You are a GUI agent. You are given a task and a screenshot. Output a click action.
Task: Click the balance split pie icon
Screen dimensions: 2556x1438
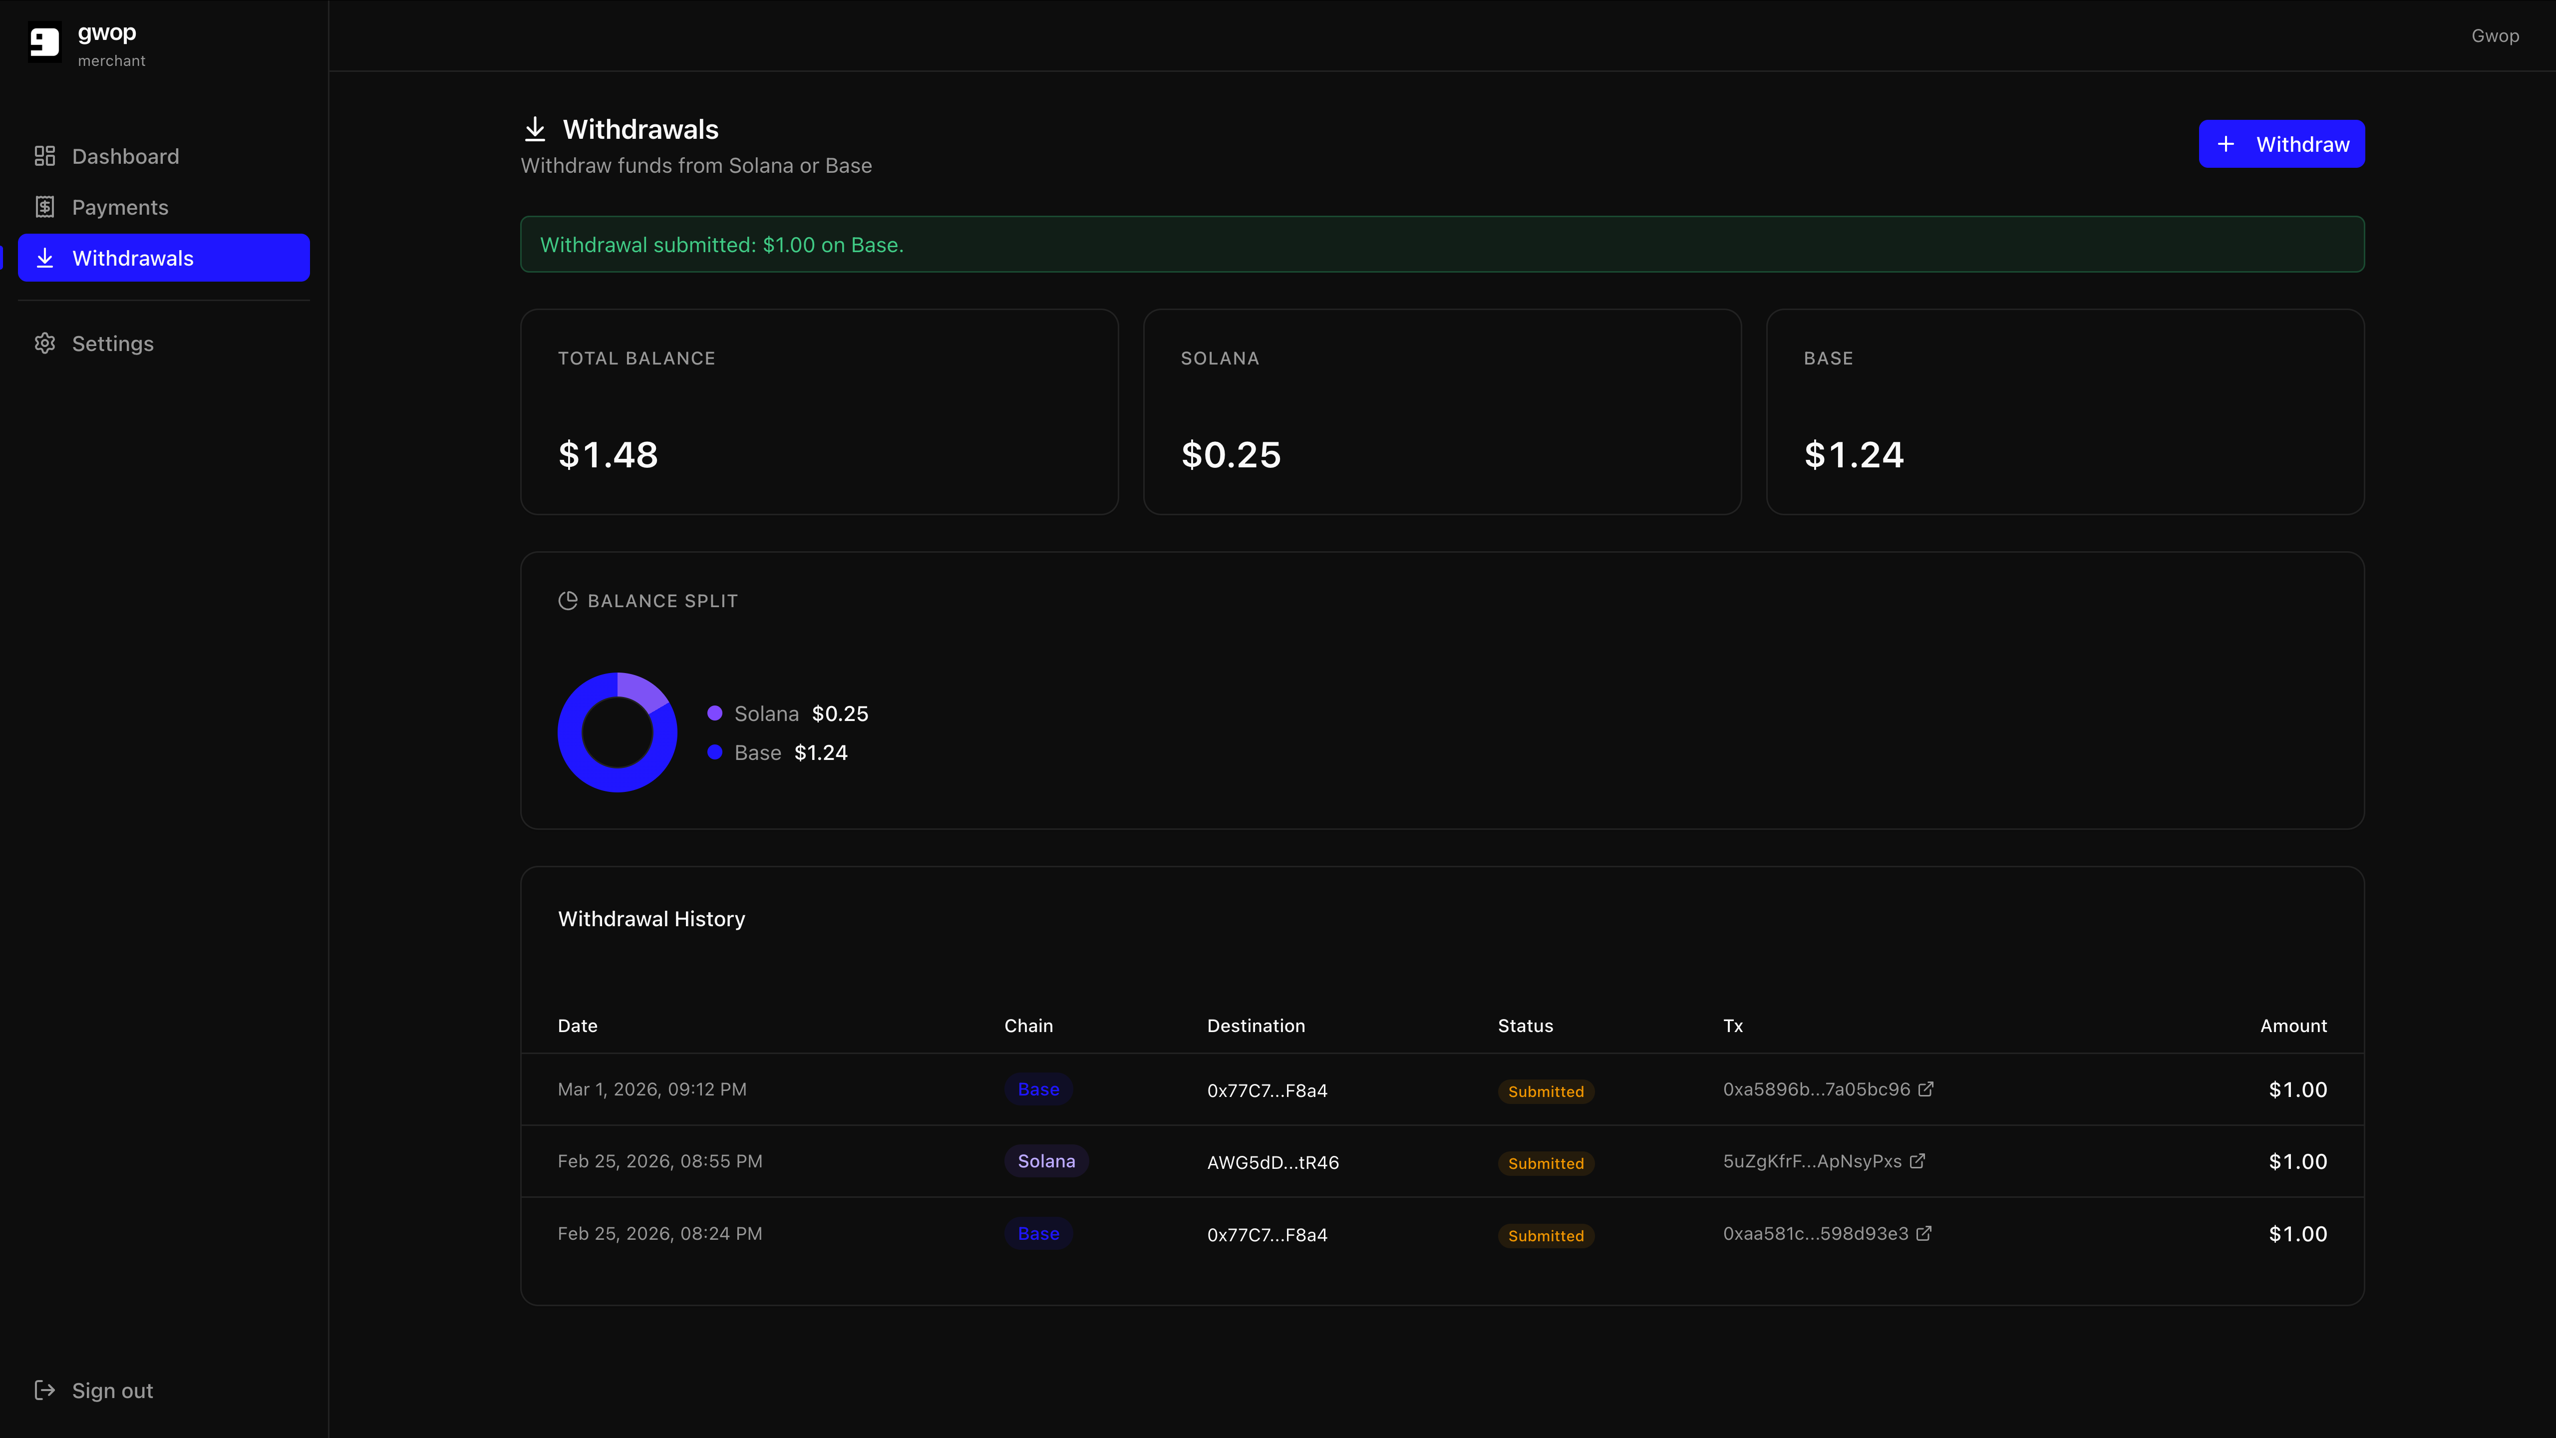tap(568, 600)
